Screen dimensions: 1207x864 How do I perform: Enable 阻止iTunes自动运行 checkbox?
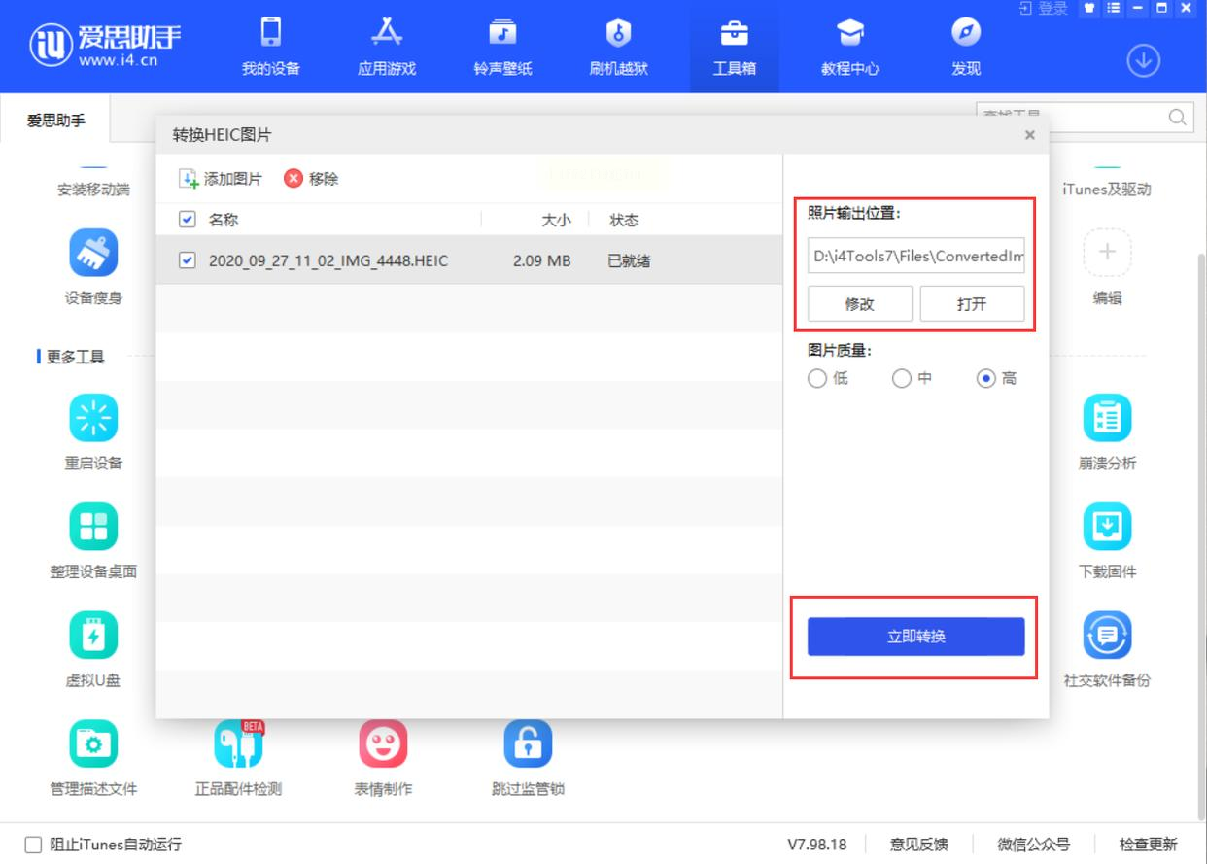[33, 845]
